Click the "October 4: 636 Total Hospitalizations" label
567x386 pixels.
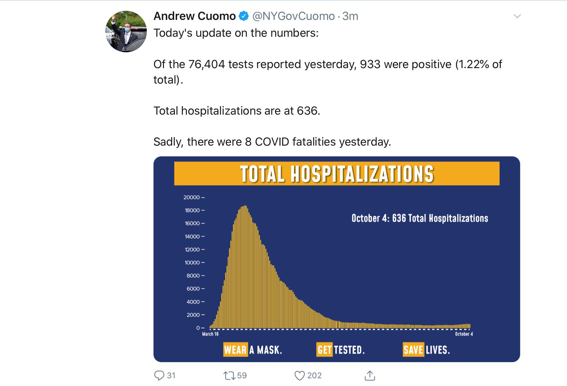420,218
